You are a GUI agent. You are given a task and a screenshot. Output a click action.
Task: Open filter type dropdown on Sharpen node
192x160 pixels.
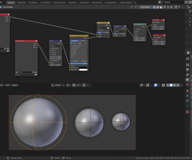point(120,31)
